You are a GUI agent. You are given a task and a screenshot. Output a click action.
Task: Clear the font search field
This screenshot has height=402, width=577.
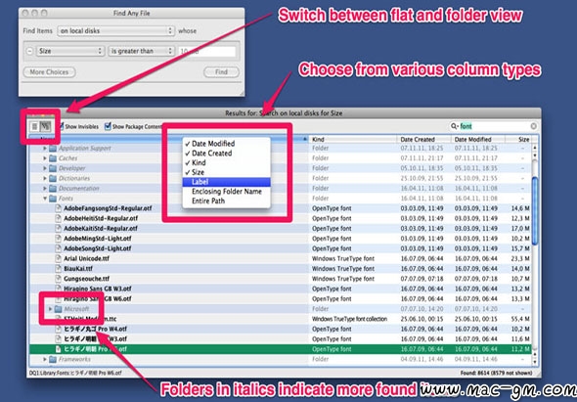533,126
